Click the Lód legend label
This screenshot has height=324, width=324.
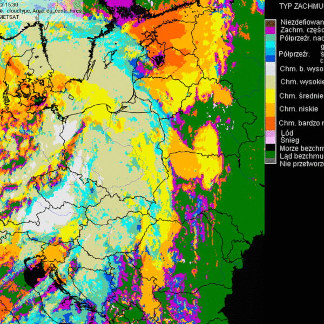tap(288, 133)
